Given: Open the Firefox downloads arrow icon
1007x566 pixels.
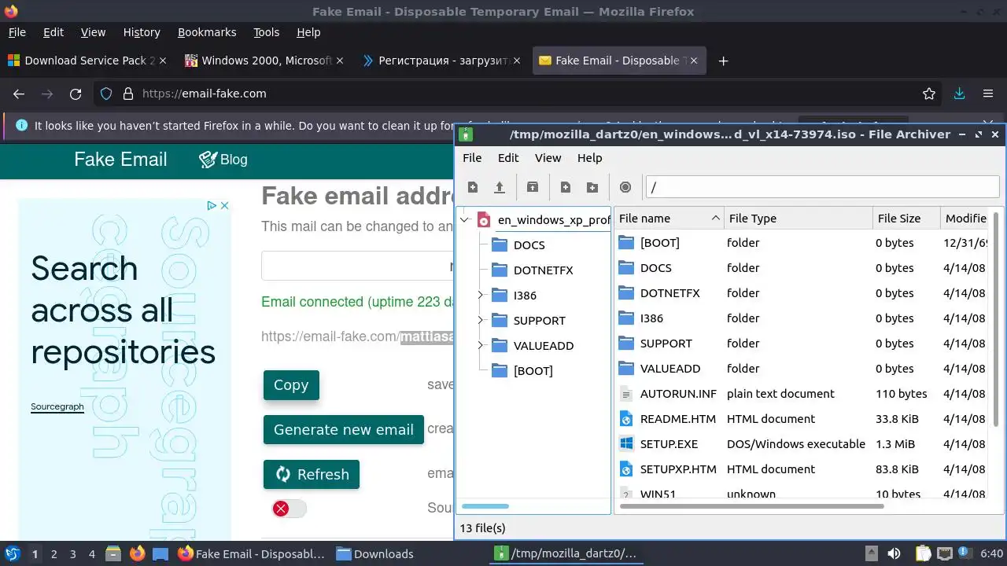Looking at the screenshot, I should [x=959, y=94].
